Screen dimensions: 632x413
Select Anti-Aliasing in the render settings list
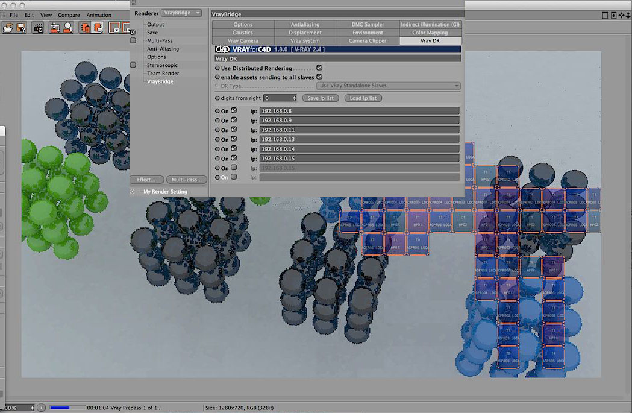(x=163, y=49)
